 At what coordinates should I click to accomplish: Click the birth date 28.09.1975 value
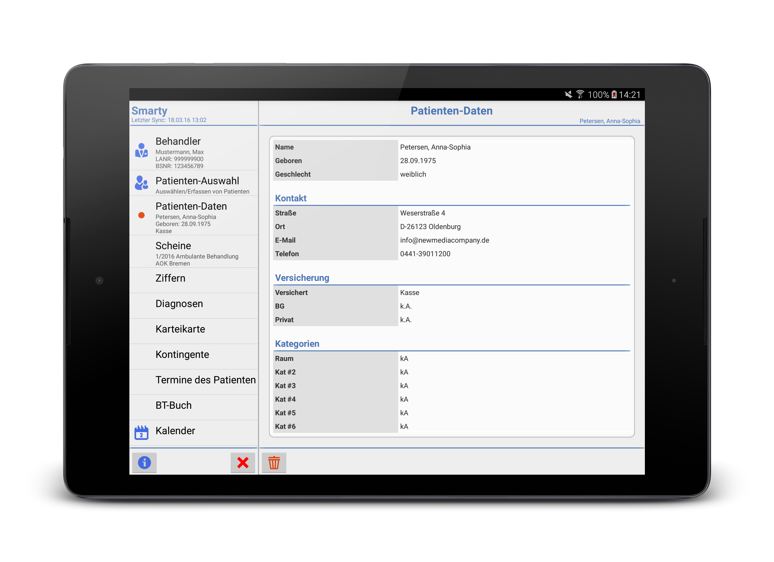click(418, 161)
